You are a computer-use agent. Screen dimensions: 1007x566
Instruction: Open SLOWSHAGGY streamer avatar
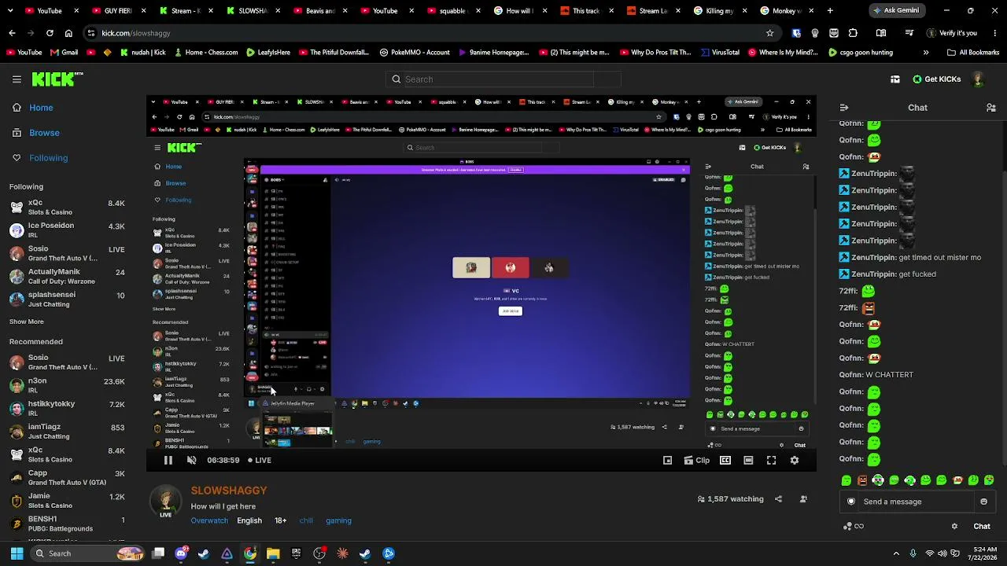(166, 501)
